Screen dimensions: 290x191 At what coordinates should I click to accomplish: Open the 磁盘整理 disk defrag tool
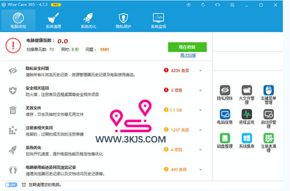point(225,140)
